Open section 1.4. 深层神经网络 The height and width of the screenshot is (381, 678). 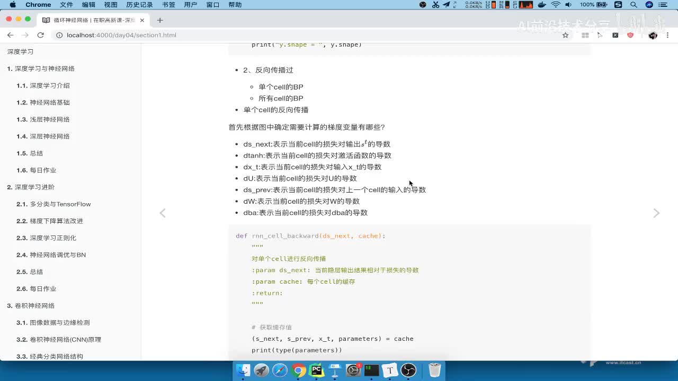(x=43, y=137)
